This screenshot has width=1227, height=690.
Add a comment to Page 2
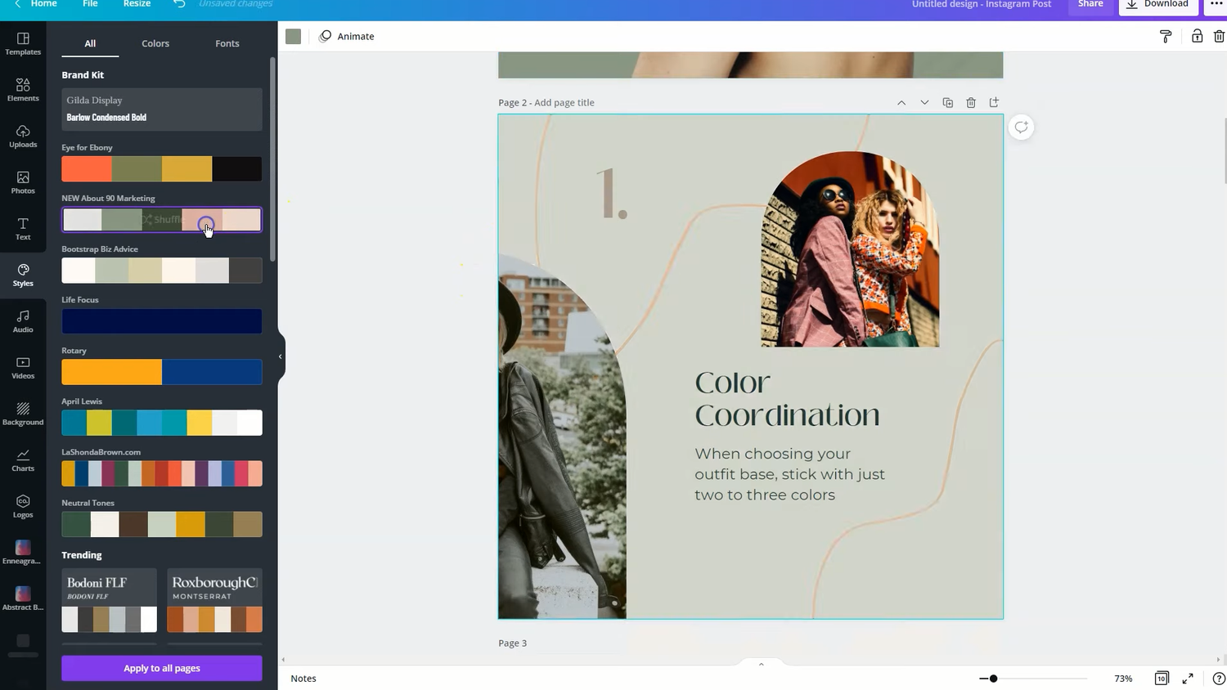pos(1021,127)
